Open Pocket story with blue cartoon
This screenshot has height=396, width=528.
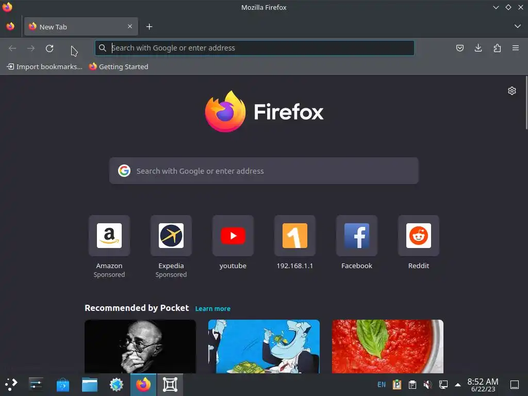(x=263, y=346)
